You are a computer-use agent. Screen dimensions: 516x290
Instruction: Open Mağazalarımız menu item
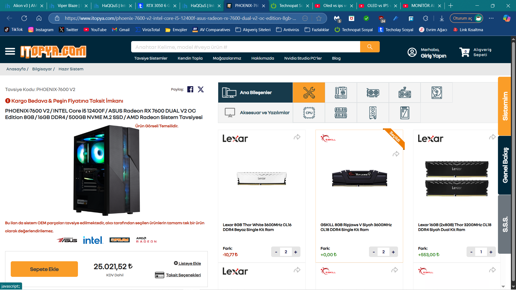click(227, 58)
